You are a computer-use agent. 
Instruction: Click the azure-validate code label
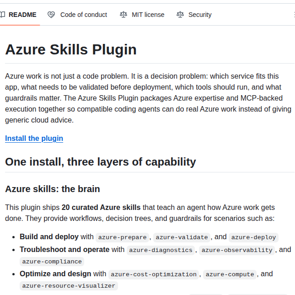point(182,237)
